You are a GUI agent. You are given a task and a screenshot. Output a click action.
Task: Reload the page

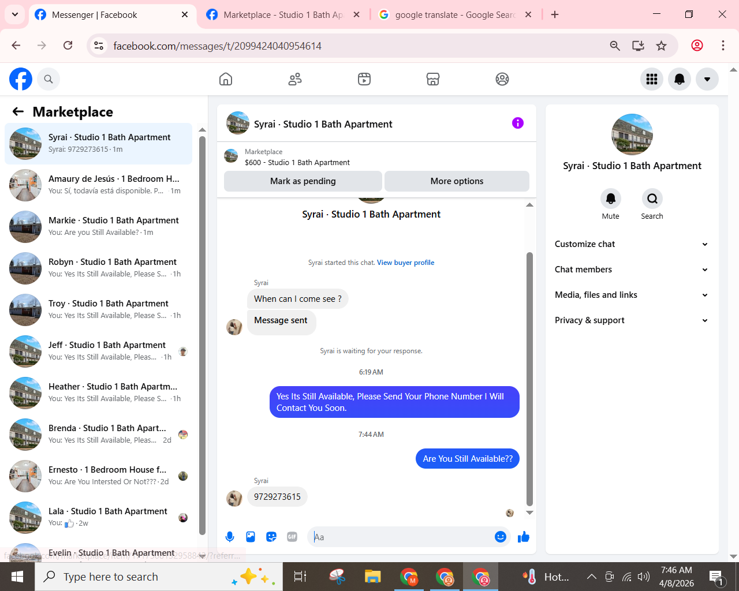[68, 46]
